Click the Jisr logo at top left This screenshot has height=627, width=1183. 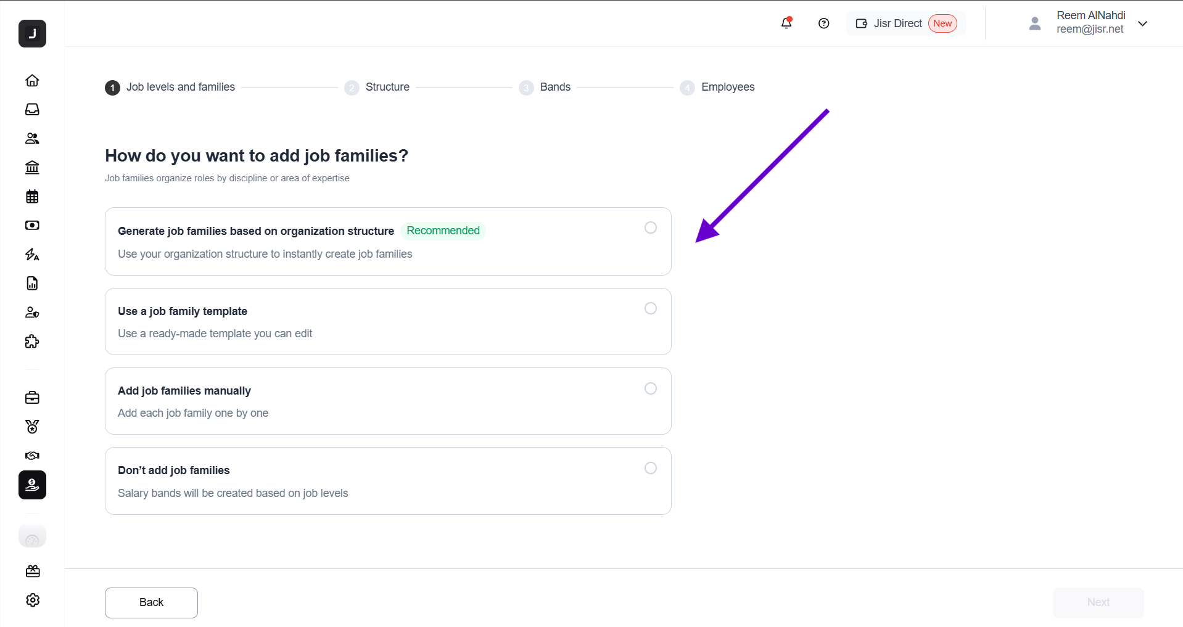pyautogui.click(x=32, y=33)
